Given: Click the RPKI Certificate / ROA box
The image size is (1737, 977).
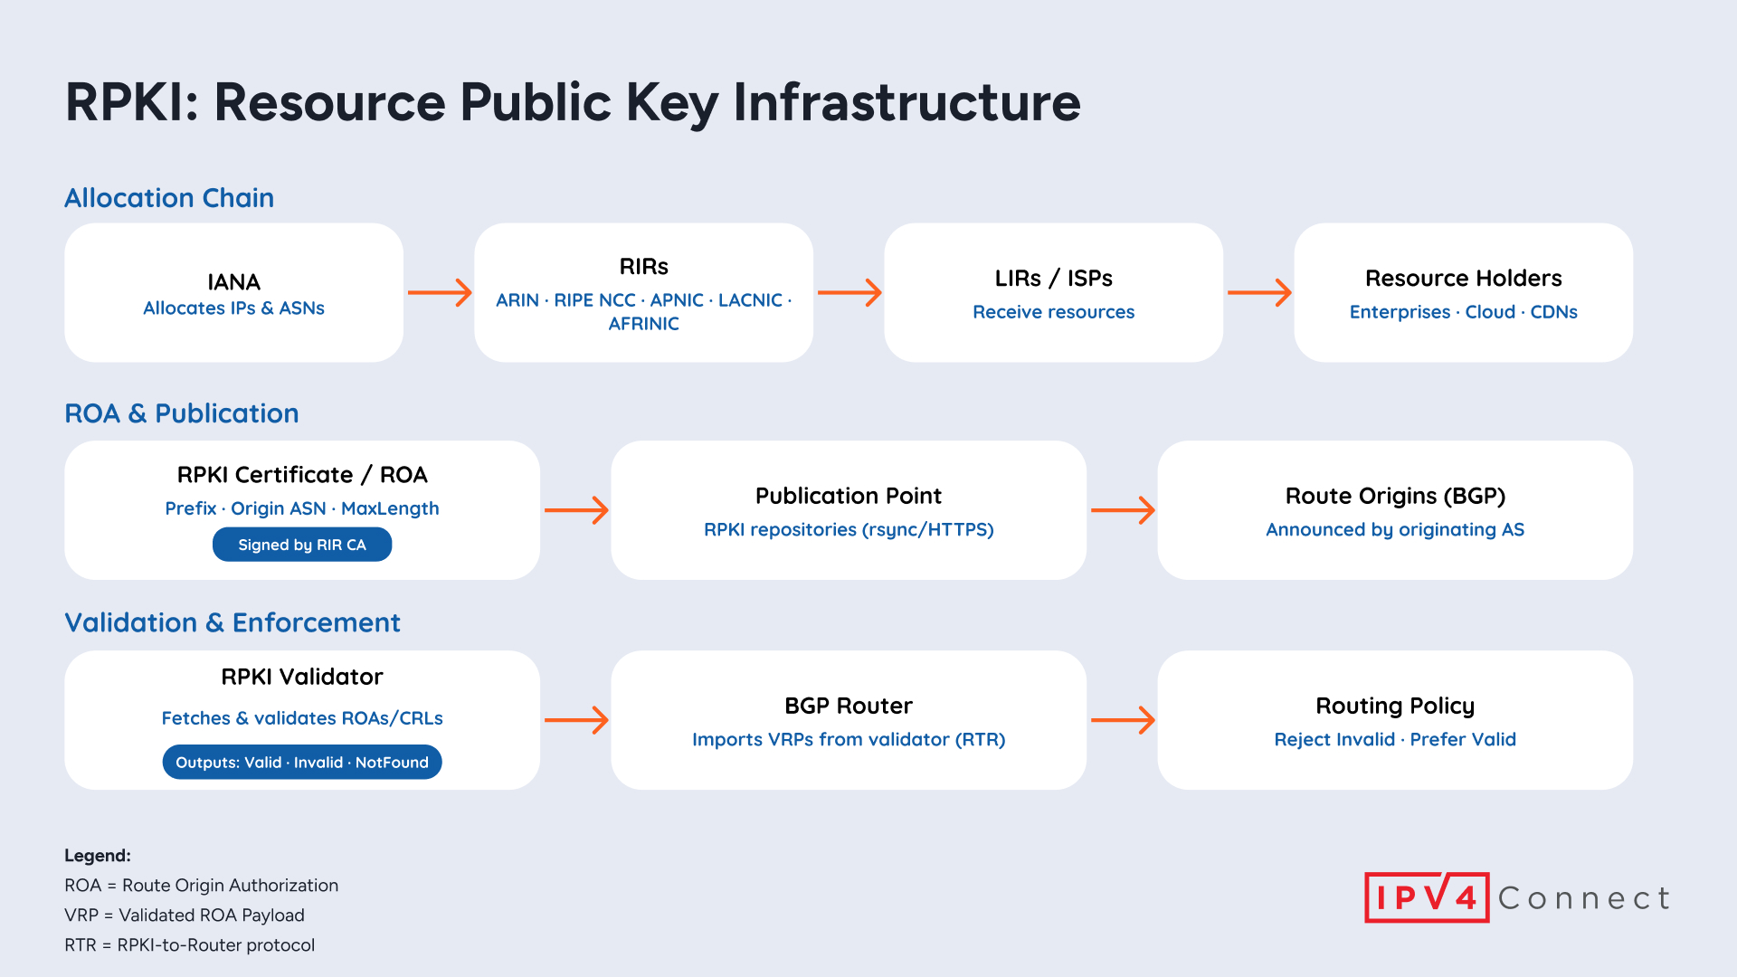Looking at the screenshot, I should click(301, 507).
